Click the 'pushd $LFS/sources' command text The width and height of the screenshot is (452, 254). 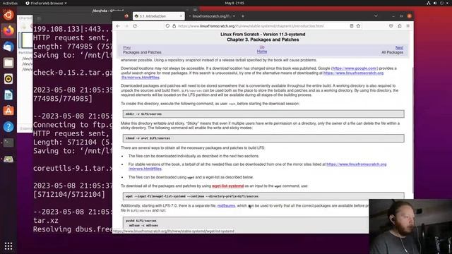coord(141,221)
